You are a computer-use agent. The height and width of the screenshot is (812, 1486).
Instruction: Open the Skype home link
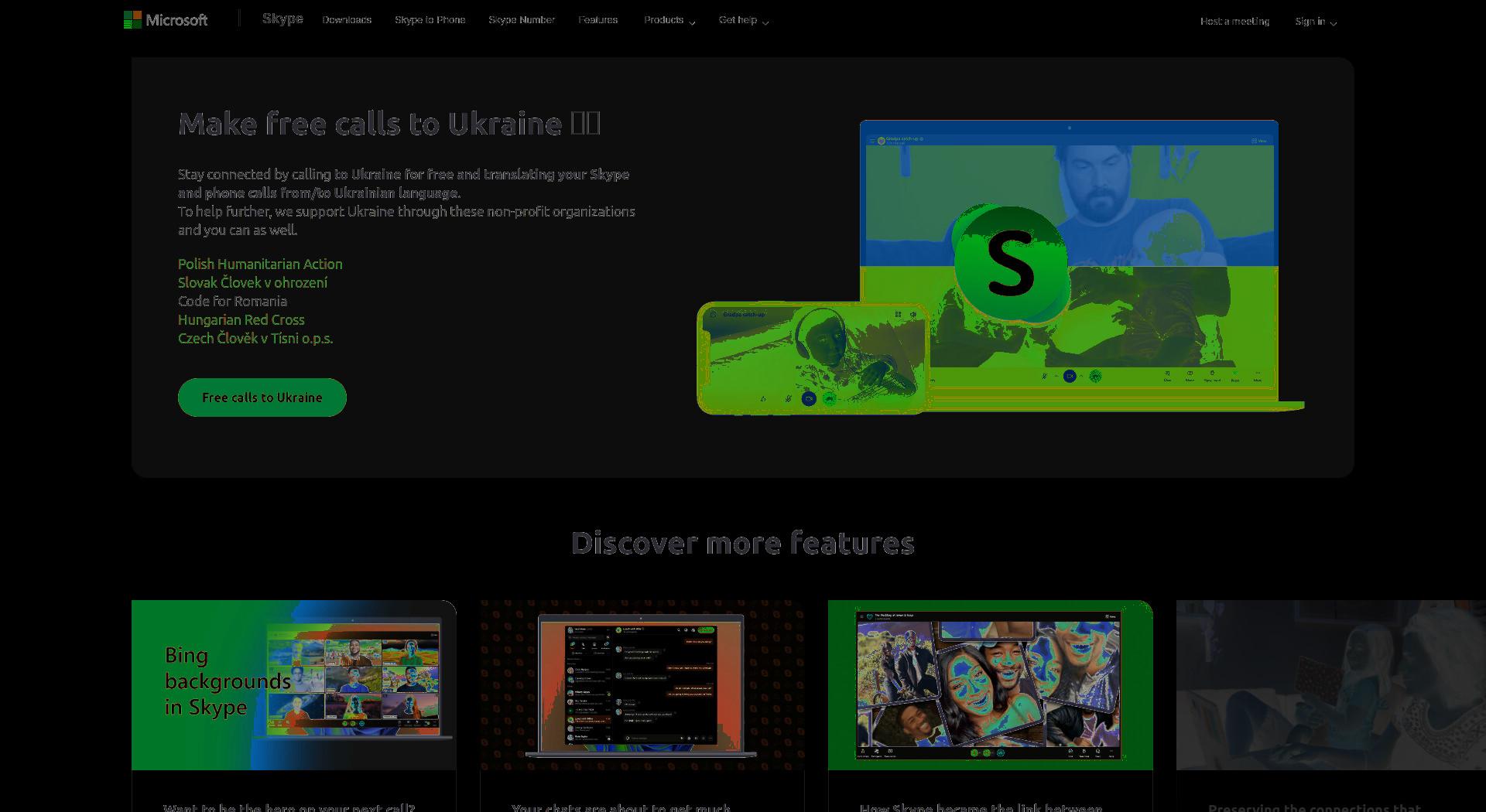point(282,19)
